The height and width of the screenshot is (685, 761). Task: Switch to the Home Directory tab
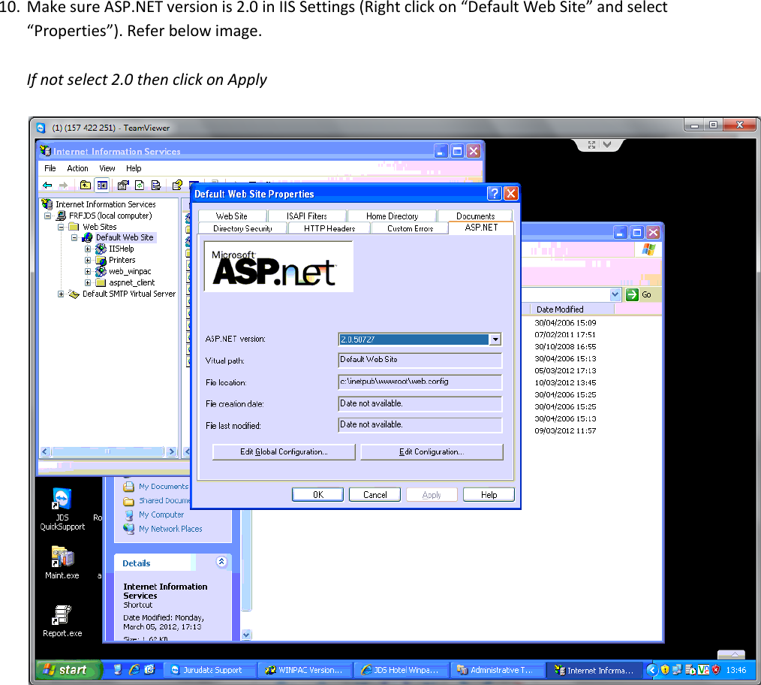pos(393,216)
